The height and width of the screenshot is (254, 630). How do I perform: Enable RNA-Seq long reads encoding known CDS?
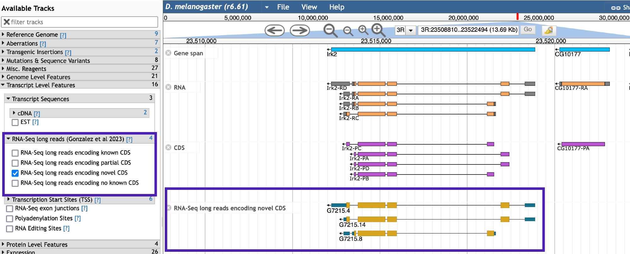[15, 153]
